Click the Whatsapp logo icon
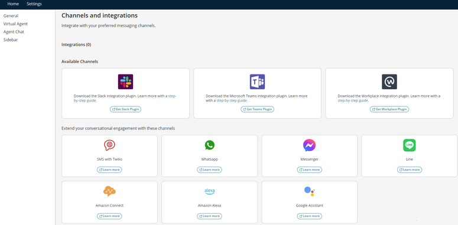The image size is (458, 225). (209, 145)
